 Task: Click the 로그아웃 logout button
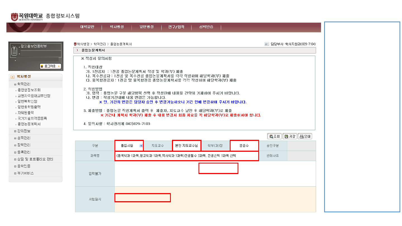(x=50, y=66)
